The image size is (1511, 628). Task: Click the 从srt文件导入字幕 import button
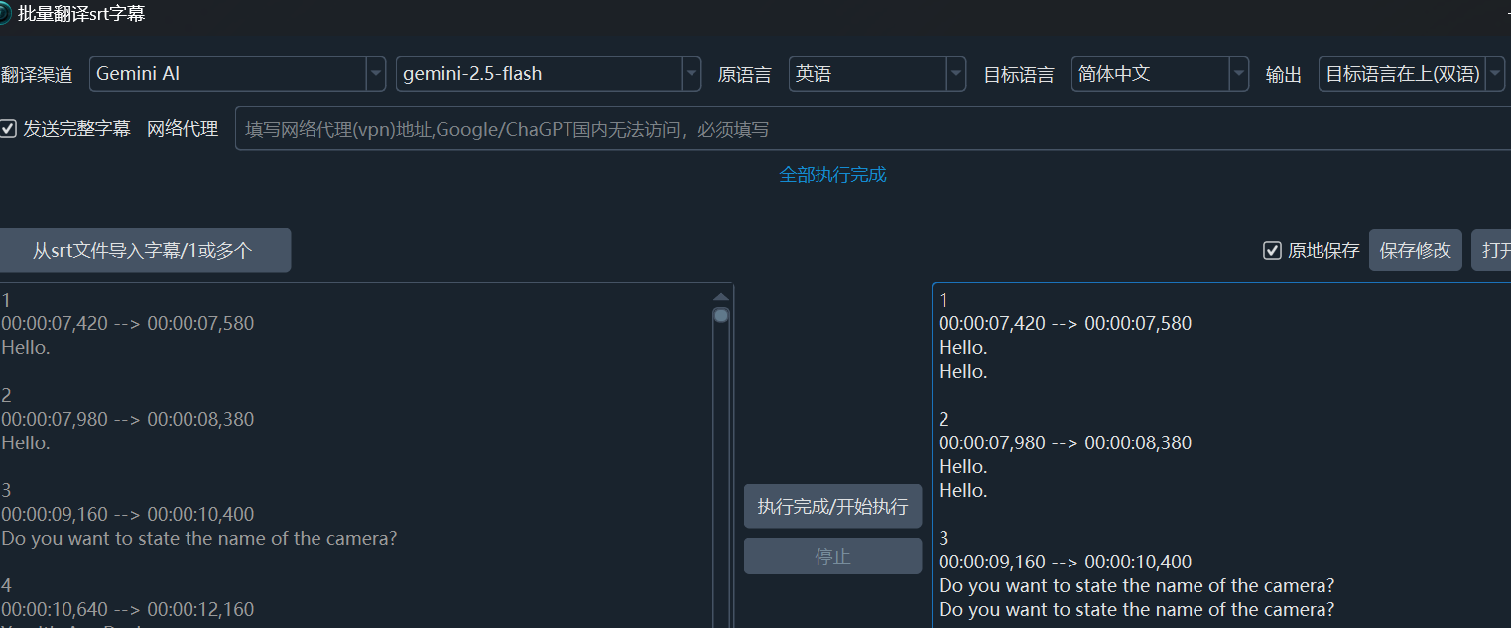(x=143, y=251)
